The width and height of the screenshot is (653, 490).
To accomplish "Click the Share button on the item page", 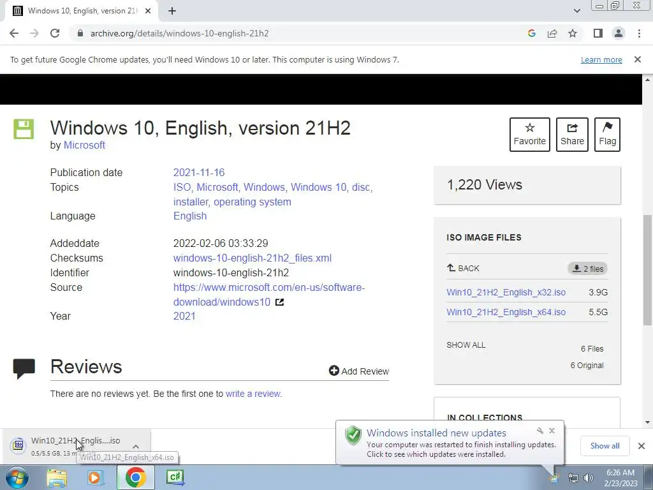I will coord(572,135).
